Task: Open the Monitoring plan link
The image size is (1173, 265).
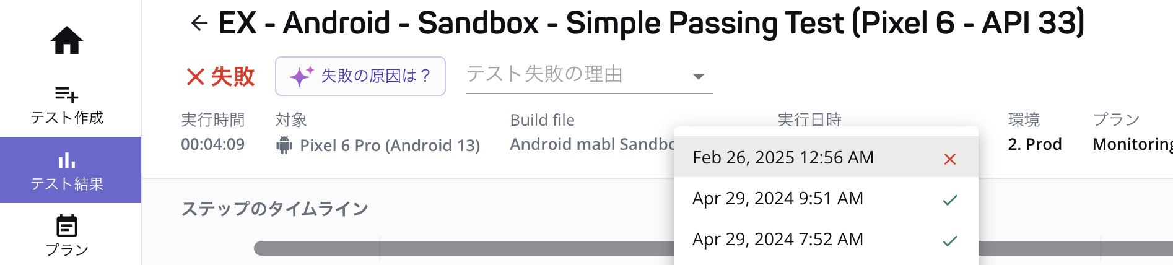Action: (1132, 144)
